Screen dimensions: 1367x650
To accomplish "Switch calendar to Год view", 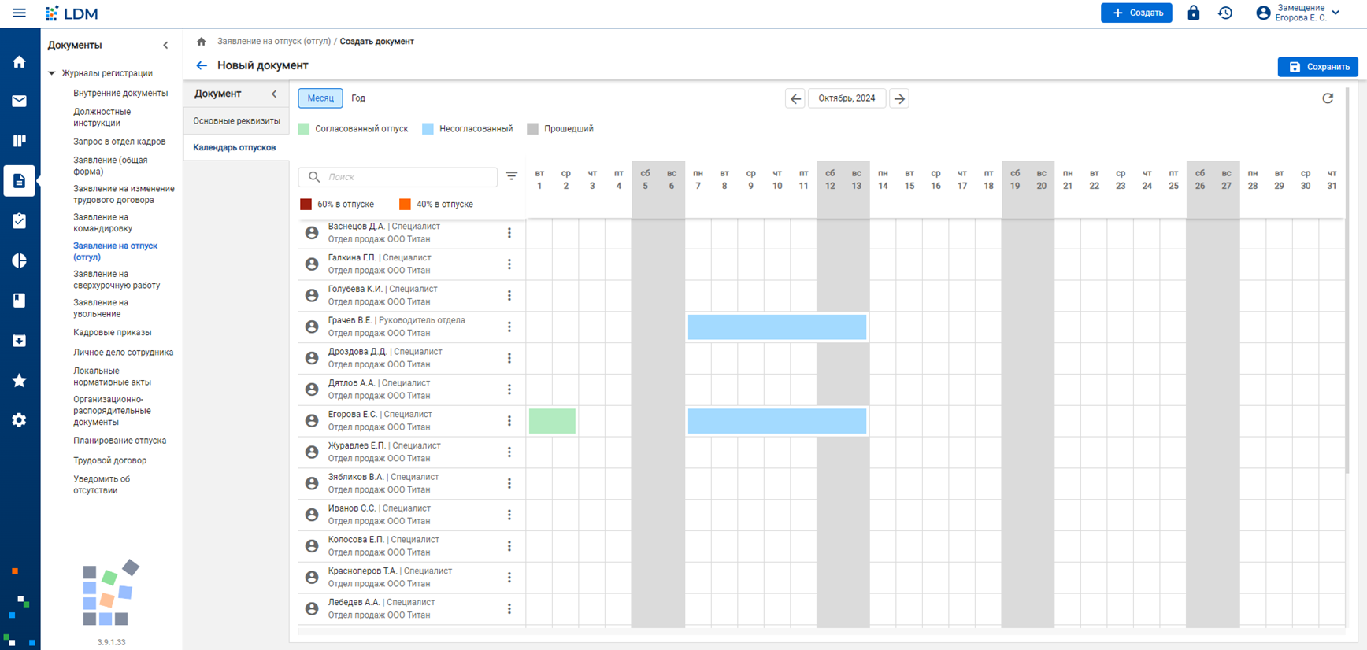I will (x=358, y=98).
